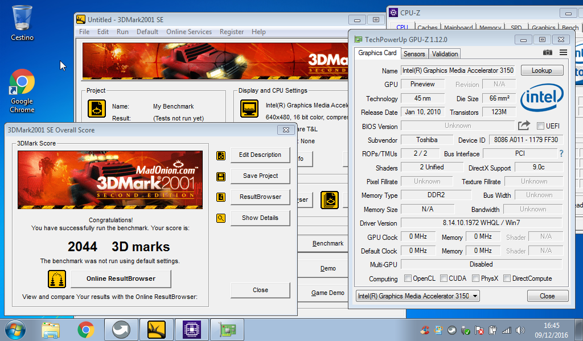Click the Online ResultBrowser tree icon
The image size is (583, 341).
click(x=57, y=279)
